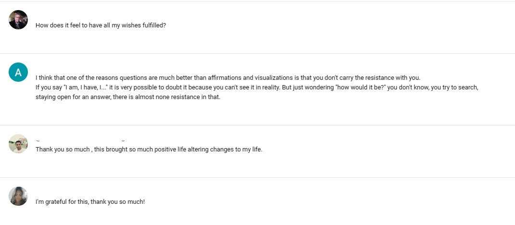Click the avatar of the man in white shirt
The width and height of the screenshot is (515, 225).
click(x=18, y=144)
